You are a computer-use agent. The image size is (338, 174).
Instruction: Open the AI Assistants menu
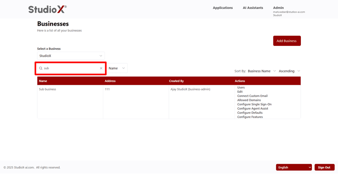coord(253,8)
